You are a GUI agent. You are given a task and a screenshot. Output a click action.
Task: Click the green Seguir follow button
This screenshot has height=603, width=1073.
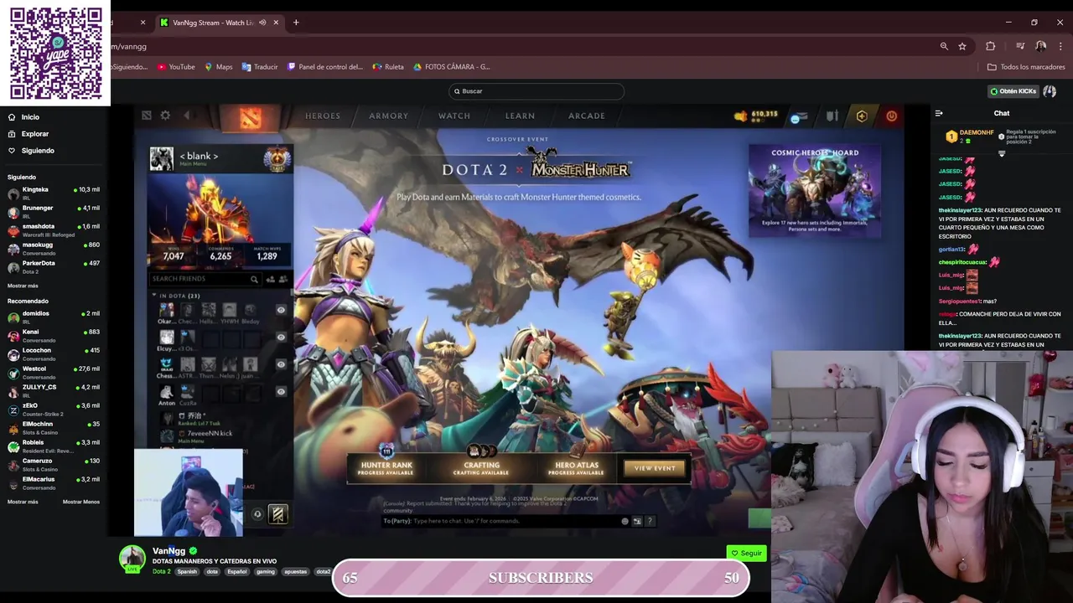(x=747, y=553)
